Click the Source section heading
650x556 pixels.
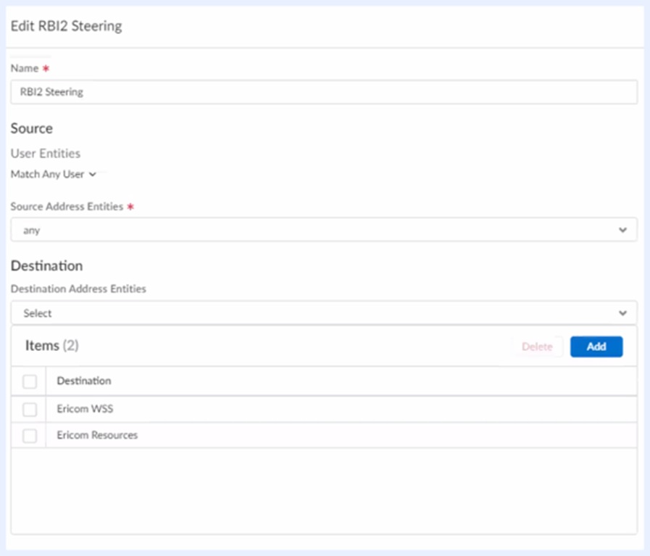pos(31,128)
